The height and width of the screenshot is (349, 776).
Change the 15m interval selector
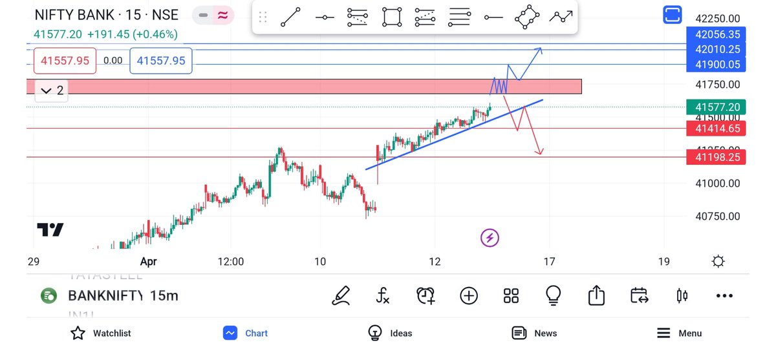click(164, 296)
